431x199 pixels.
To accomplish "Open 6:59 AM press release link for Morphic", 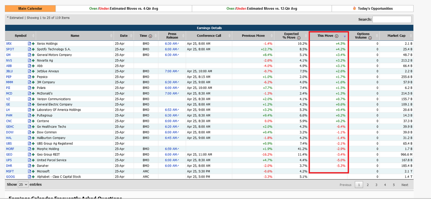I will click(172, 149).
